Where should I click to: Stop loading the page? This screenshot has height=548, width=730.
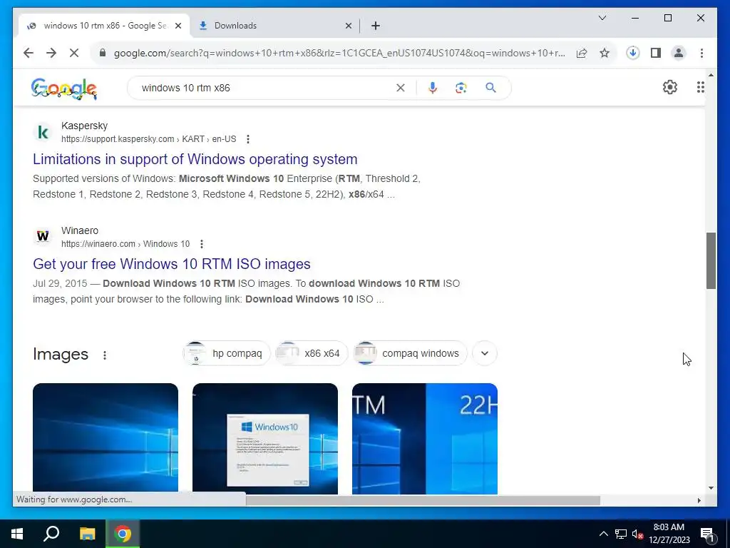point(74,53)
